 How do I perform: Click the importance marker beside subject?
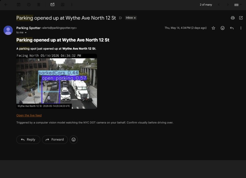(x=120, y=18)
